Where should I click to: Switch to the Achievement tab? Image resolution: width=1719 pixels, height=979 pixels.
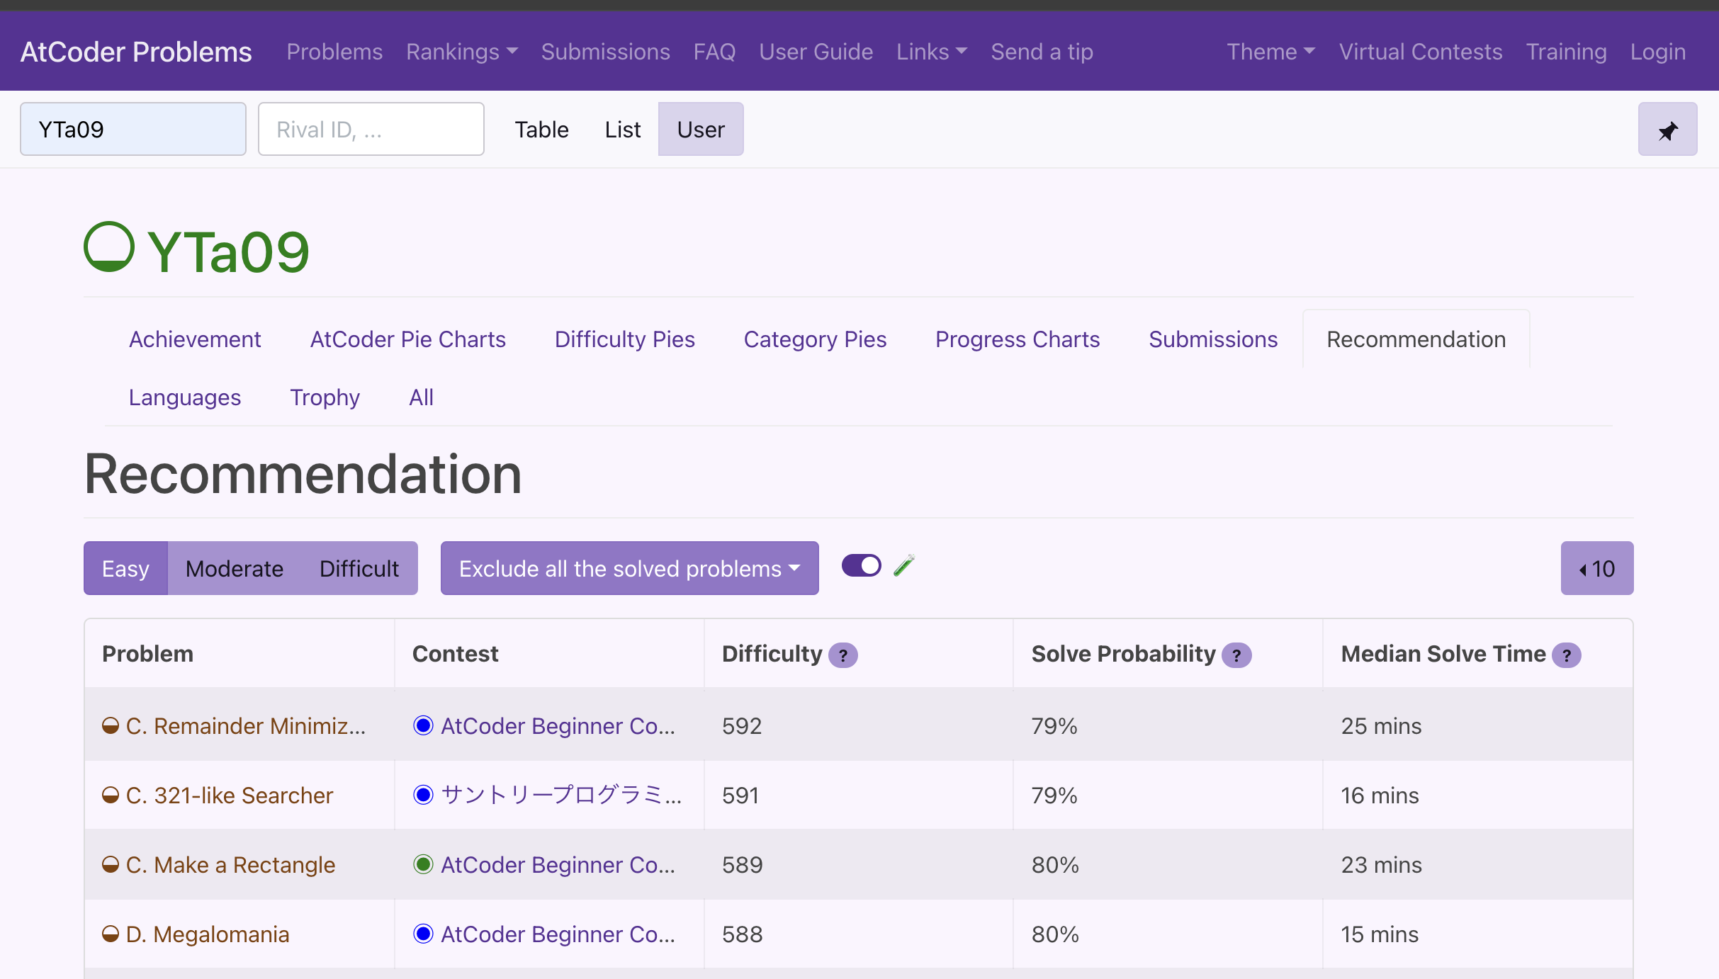[195, 339]
